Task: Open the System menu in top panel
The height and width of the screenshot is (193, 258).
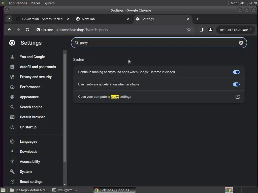Action: click(49, 3)
